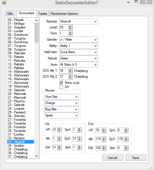Click the encounter list scroll down arrow
The image size is (154, 170).
[x=36, y=156]
